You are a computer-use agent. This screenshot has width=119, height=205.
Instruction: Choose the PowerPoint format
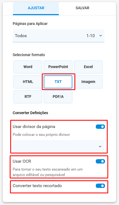pyautogui.click(x=58, y=67)
